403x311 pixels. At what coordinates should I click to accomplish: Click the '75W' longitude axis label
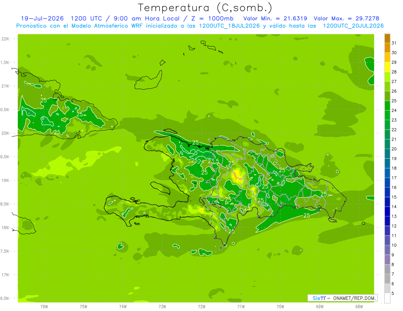click(83, 306)
